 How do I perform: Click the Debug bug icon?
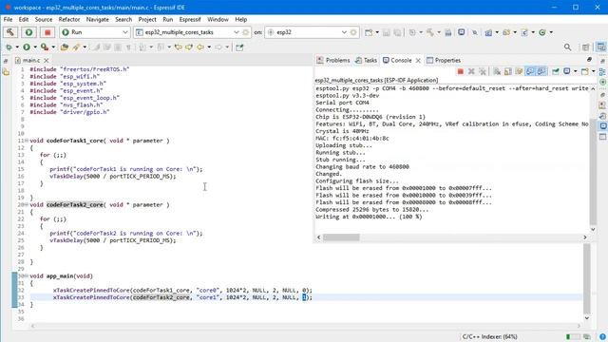9,47
